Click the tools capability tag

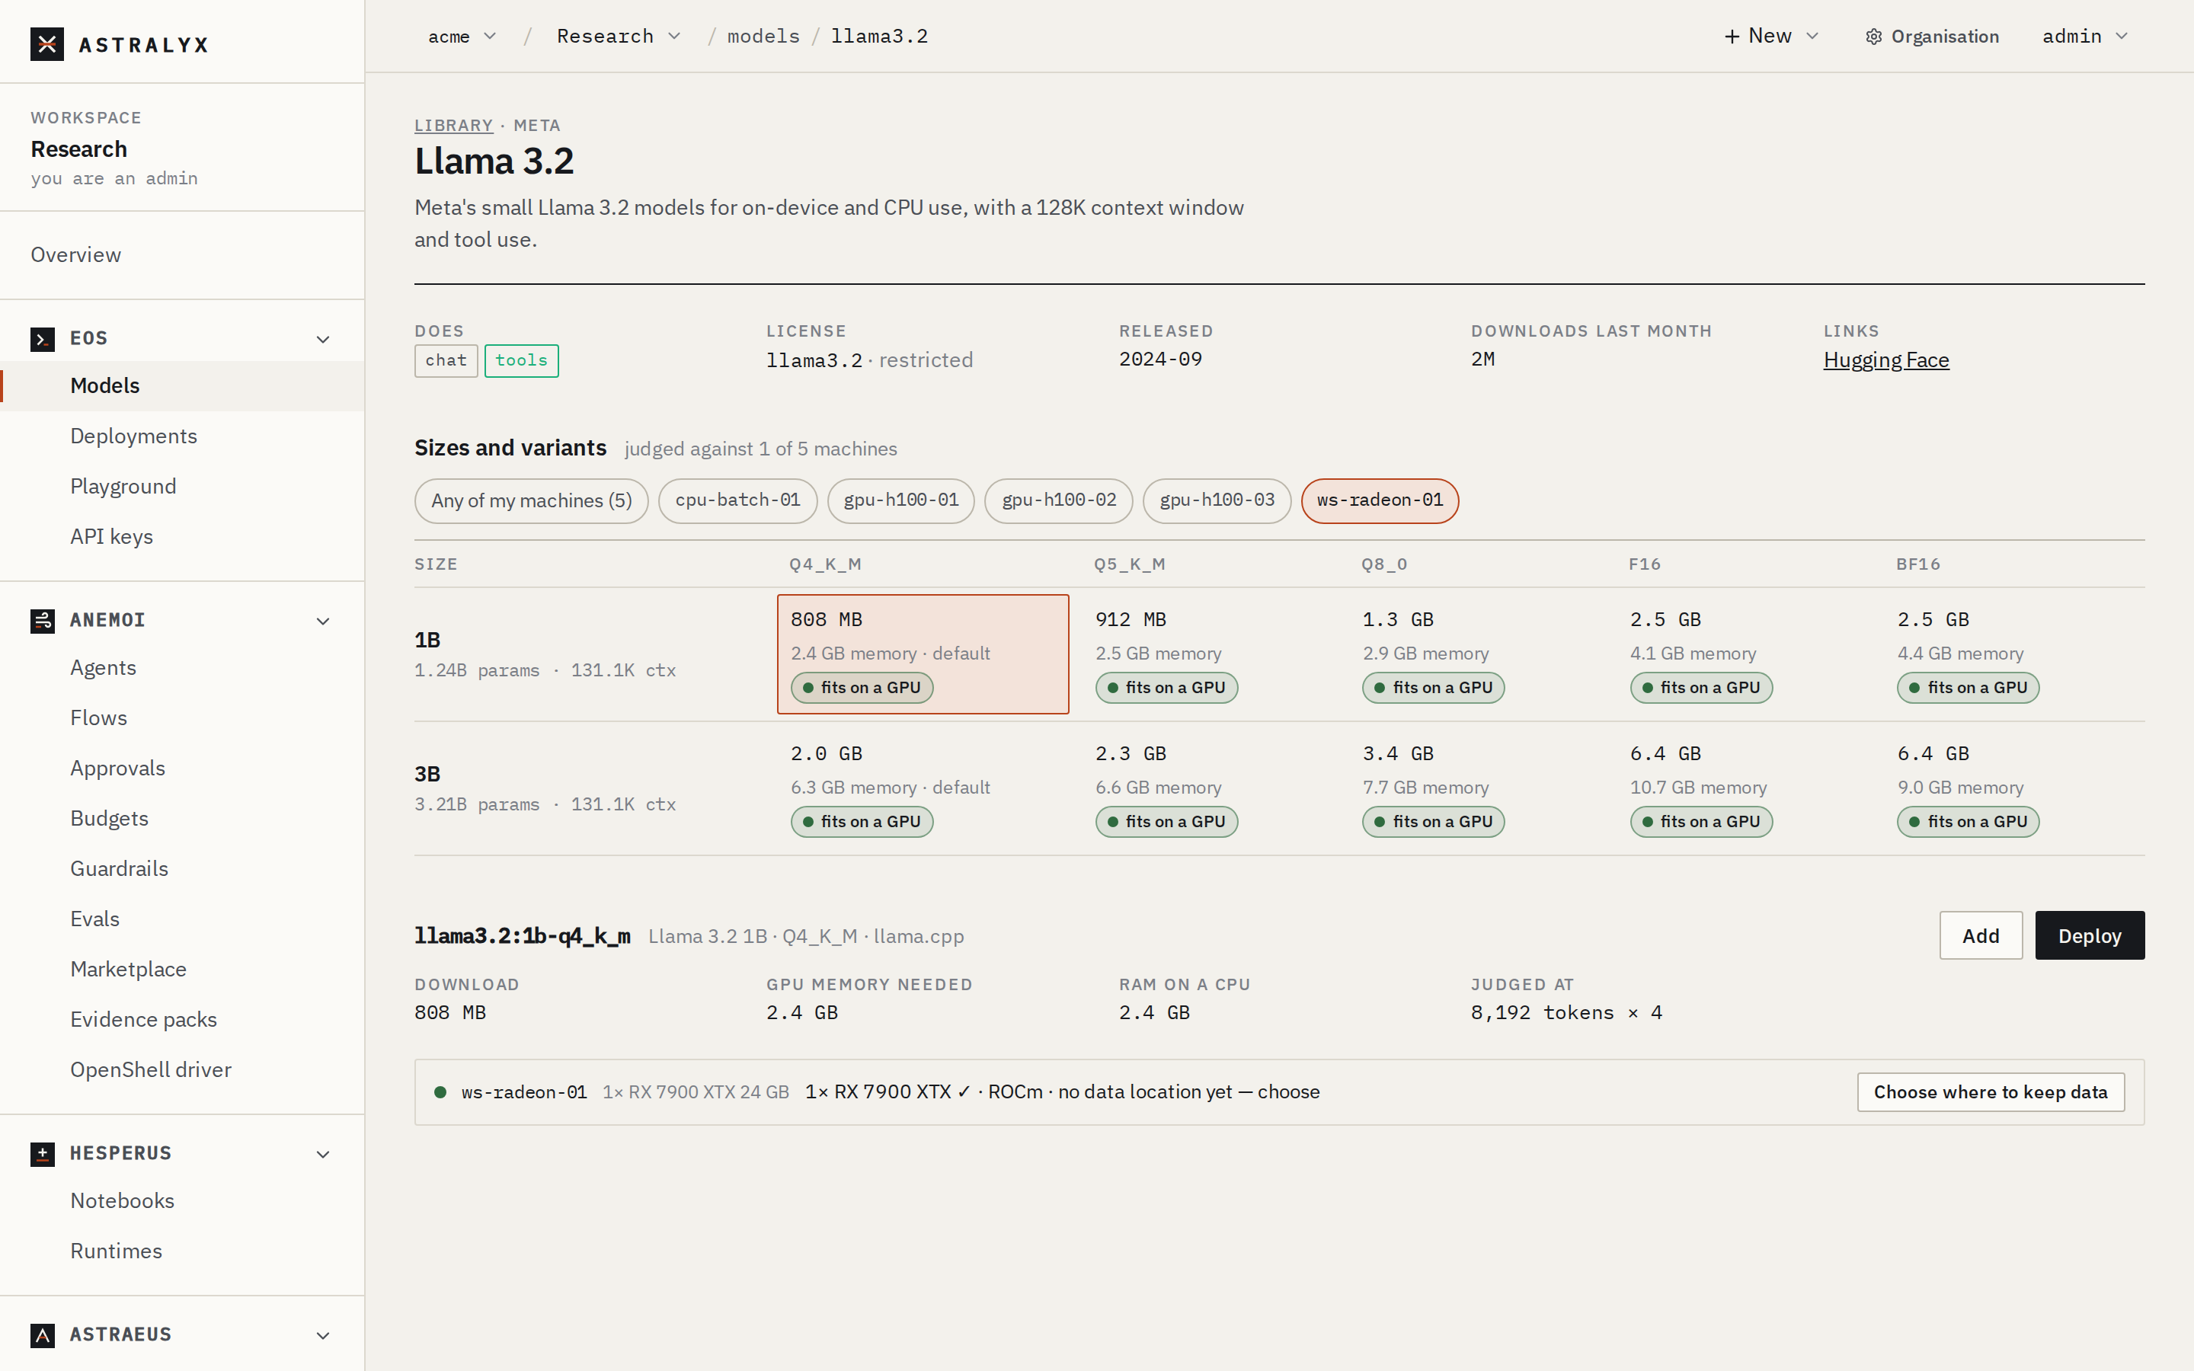click(521, 361)
